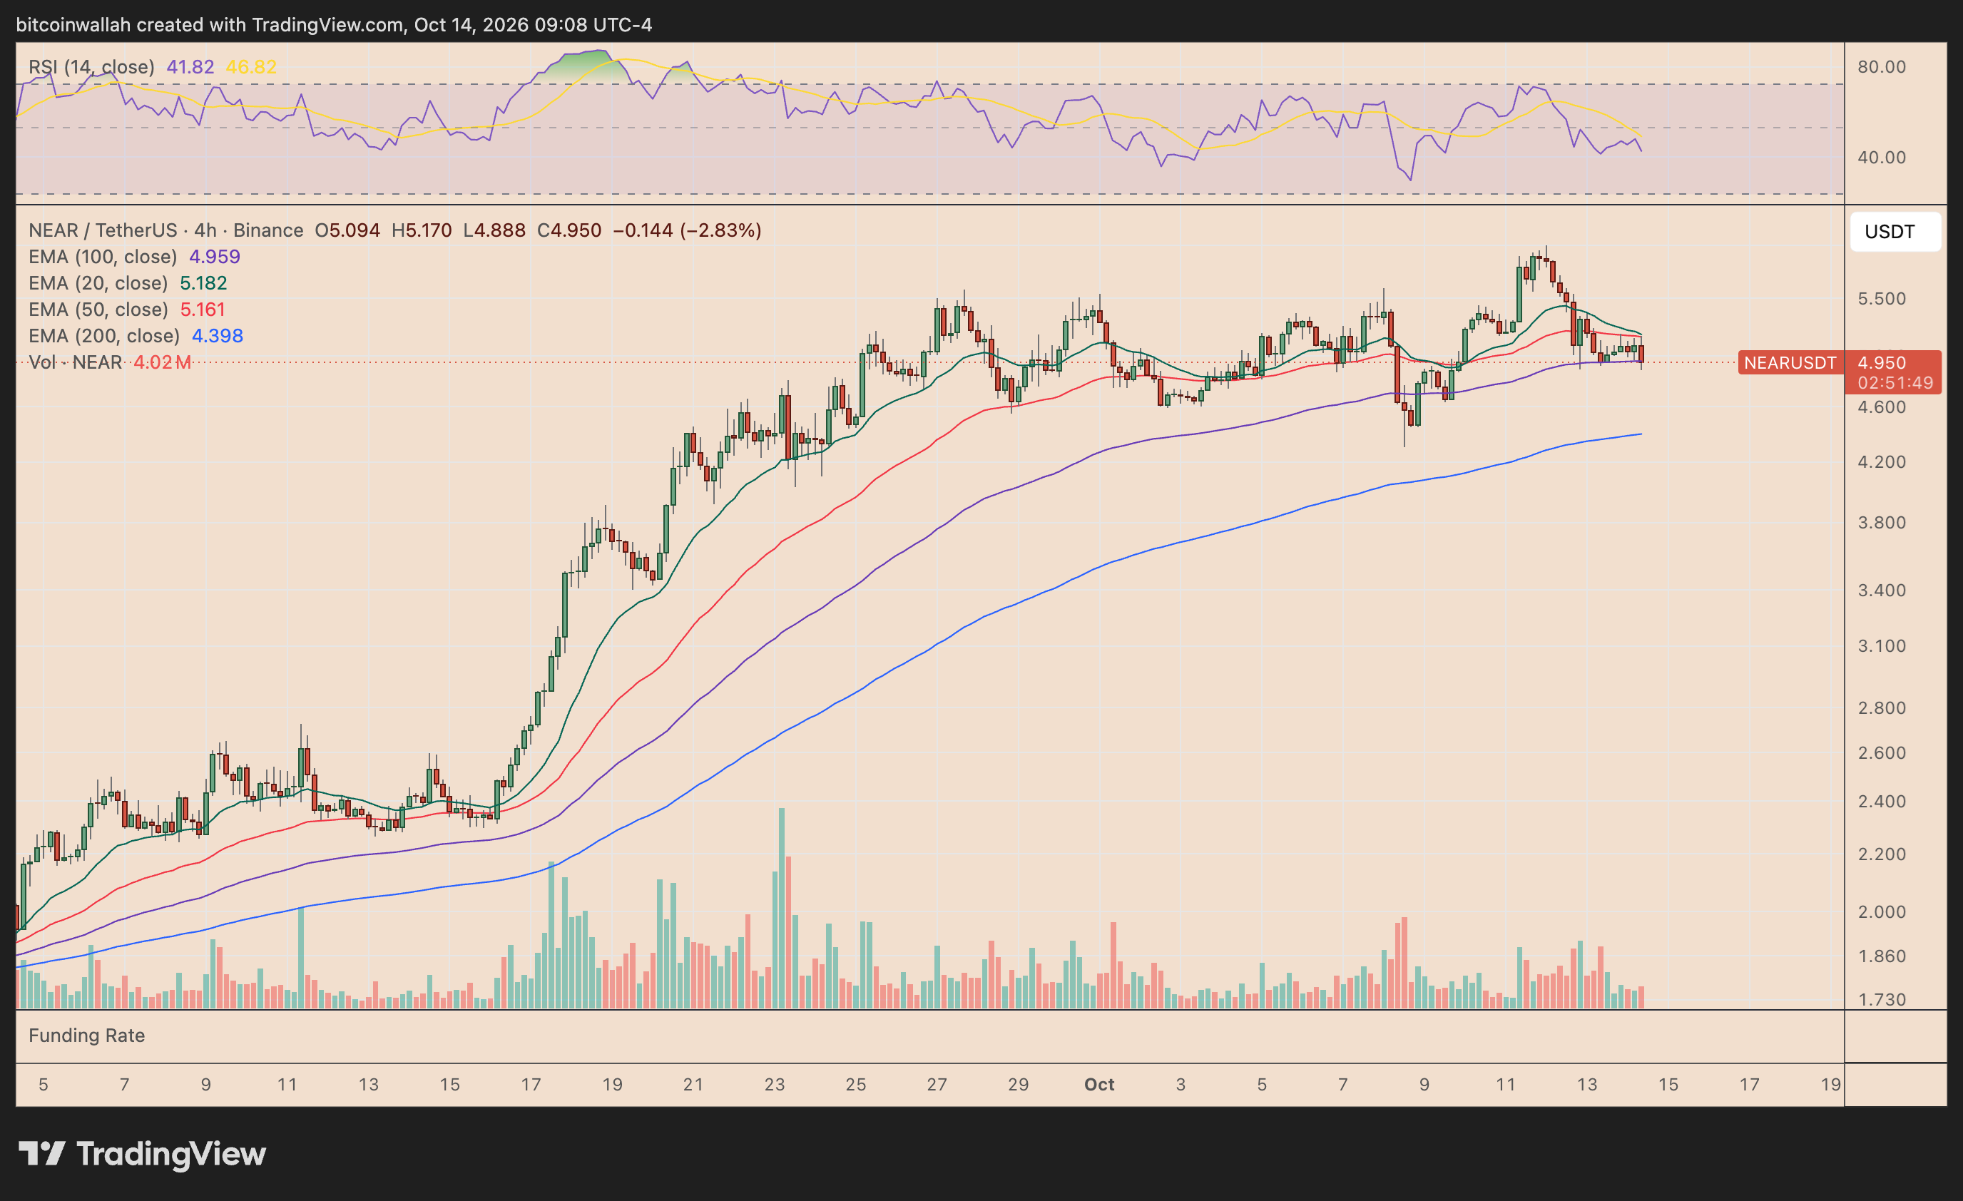Image resolution: width=1963 pixels, height=1201 pixels.
Task: Click the Vol · NEAR legend entry
Action: (110, 362)
